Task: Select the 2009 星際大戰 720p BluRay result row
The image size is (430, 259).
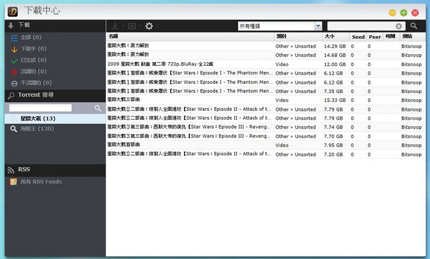Action: click(189, 64)
